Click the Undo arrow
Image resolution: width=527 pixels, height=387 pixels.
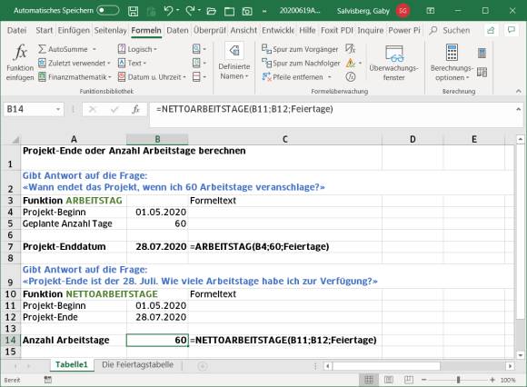[x=168, y=11]
